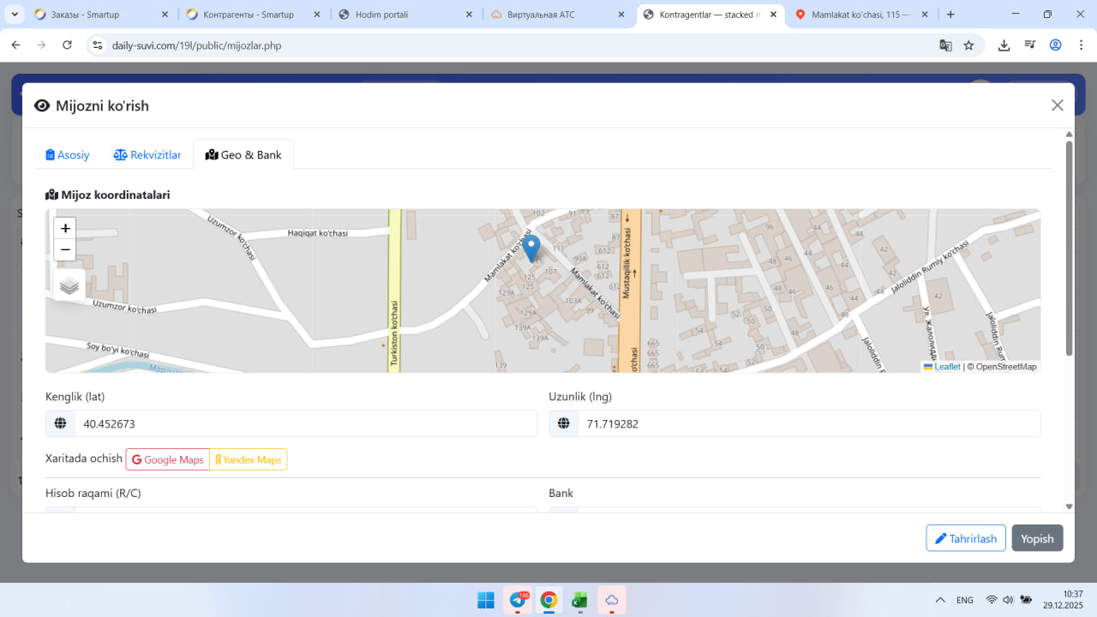Reload the page
This screenshot has width=1097, height=617.
[67, 45]
